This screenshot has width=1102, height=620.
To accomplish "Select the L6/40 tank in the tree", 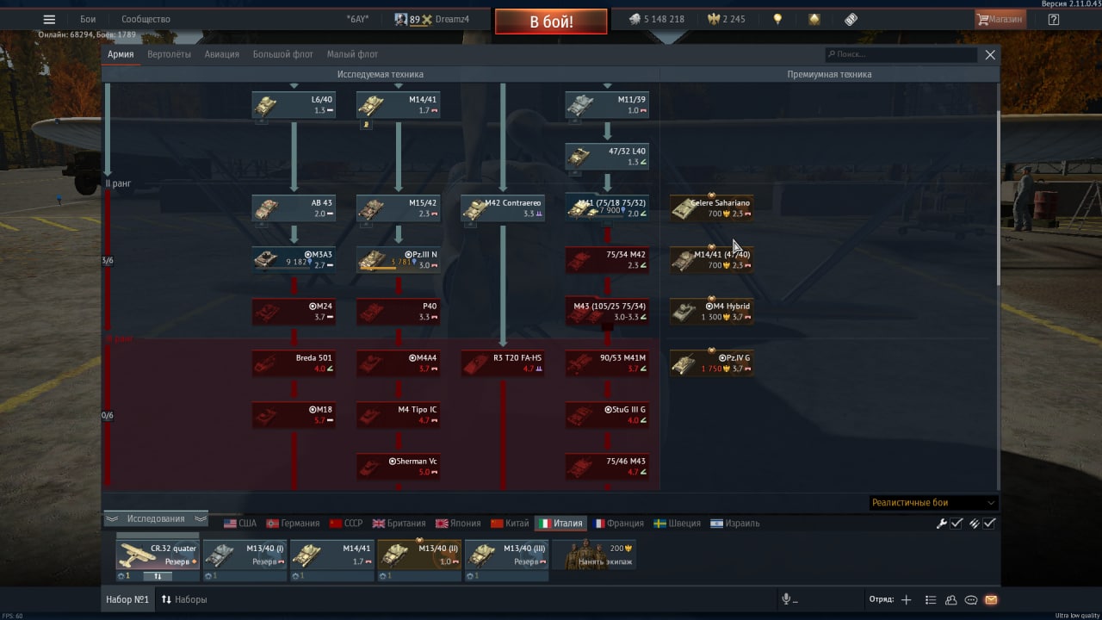I will pyautogui.click(x=294, y=105).
